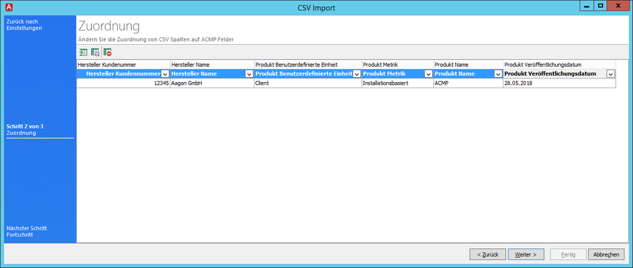Select Nächster Schritt Fortschritt in sidebar
The image size is (633, 268).
(x=26, y=231)
